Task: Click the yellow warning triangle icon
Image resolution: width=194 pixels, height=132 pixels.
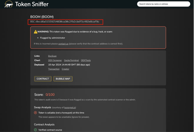Action: 36,32
